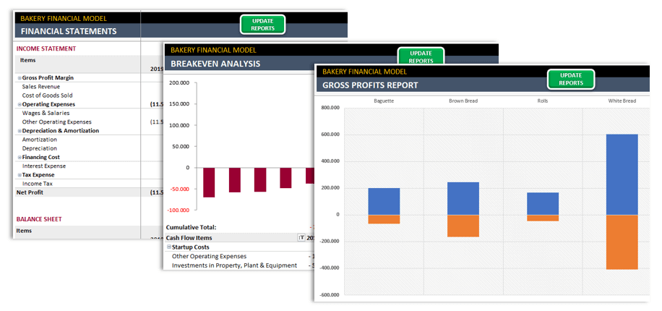Screen dimensions: 662x311
Task: Click the Cash Flow Items header
Action: (x=189, y=238)
